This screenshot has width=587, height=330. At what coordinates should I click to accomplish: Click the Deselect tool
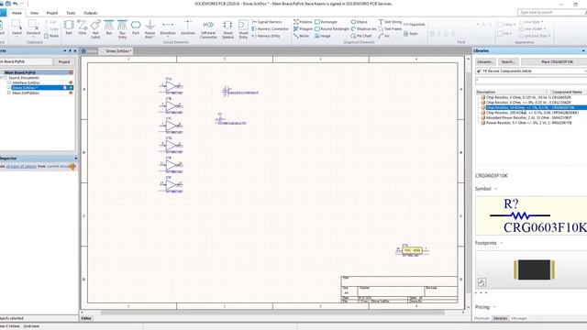coord(33,28)
